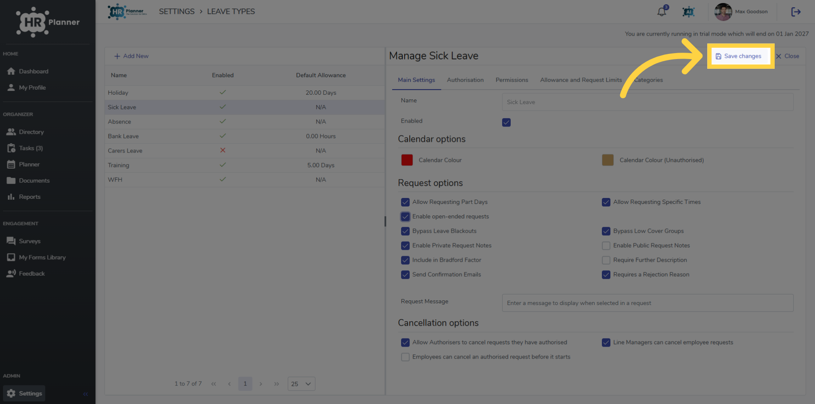Go to the previous page of leave types

point(229,384)
